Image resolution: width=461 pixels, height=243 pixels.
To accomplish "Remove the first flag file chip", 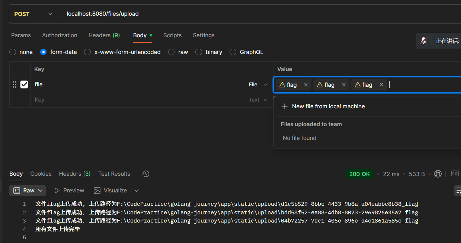I will [306, 85].
